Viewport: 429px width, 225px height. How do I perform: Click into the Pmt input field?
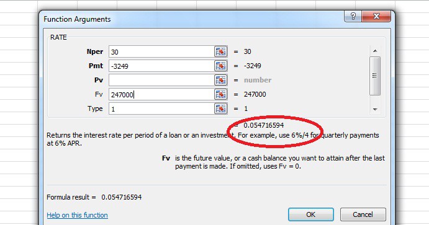pos(161,66)
